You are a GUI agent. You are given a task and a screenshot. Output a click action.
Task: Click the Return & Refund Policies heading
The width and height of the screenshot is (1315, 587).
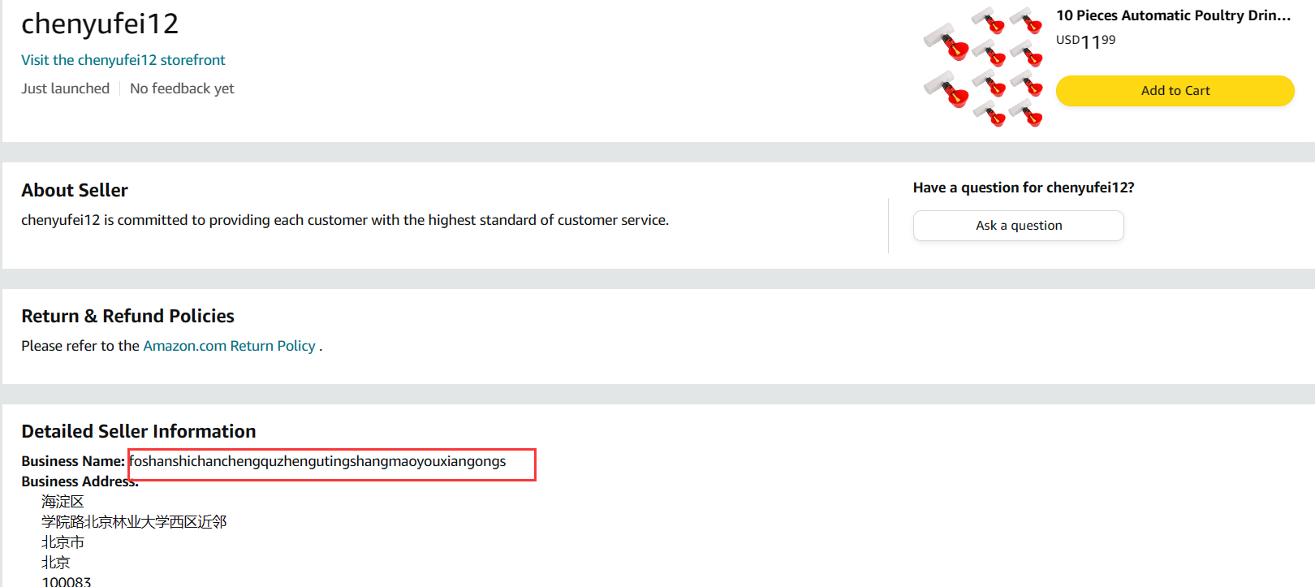pos(127,316)
